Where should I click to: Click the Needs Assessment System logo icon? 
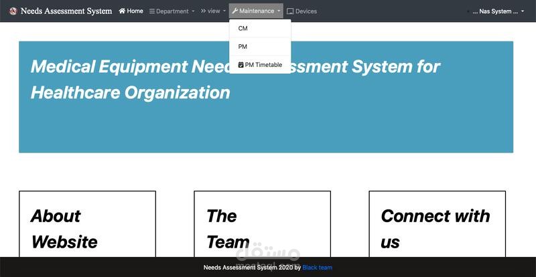coord(13,11)
